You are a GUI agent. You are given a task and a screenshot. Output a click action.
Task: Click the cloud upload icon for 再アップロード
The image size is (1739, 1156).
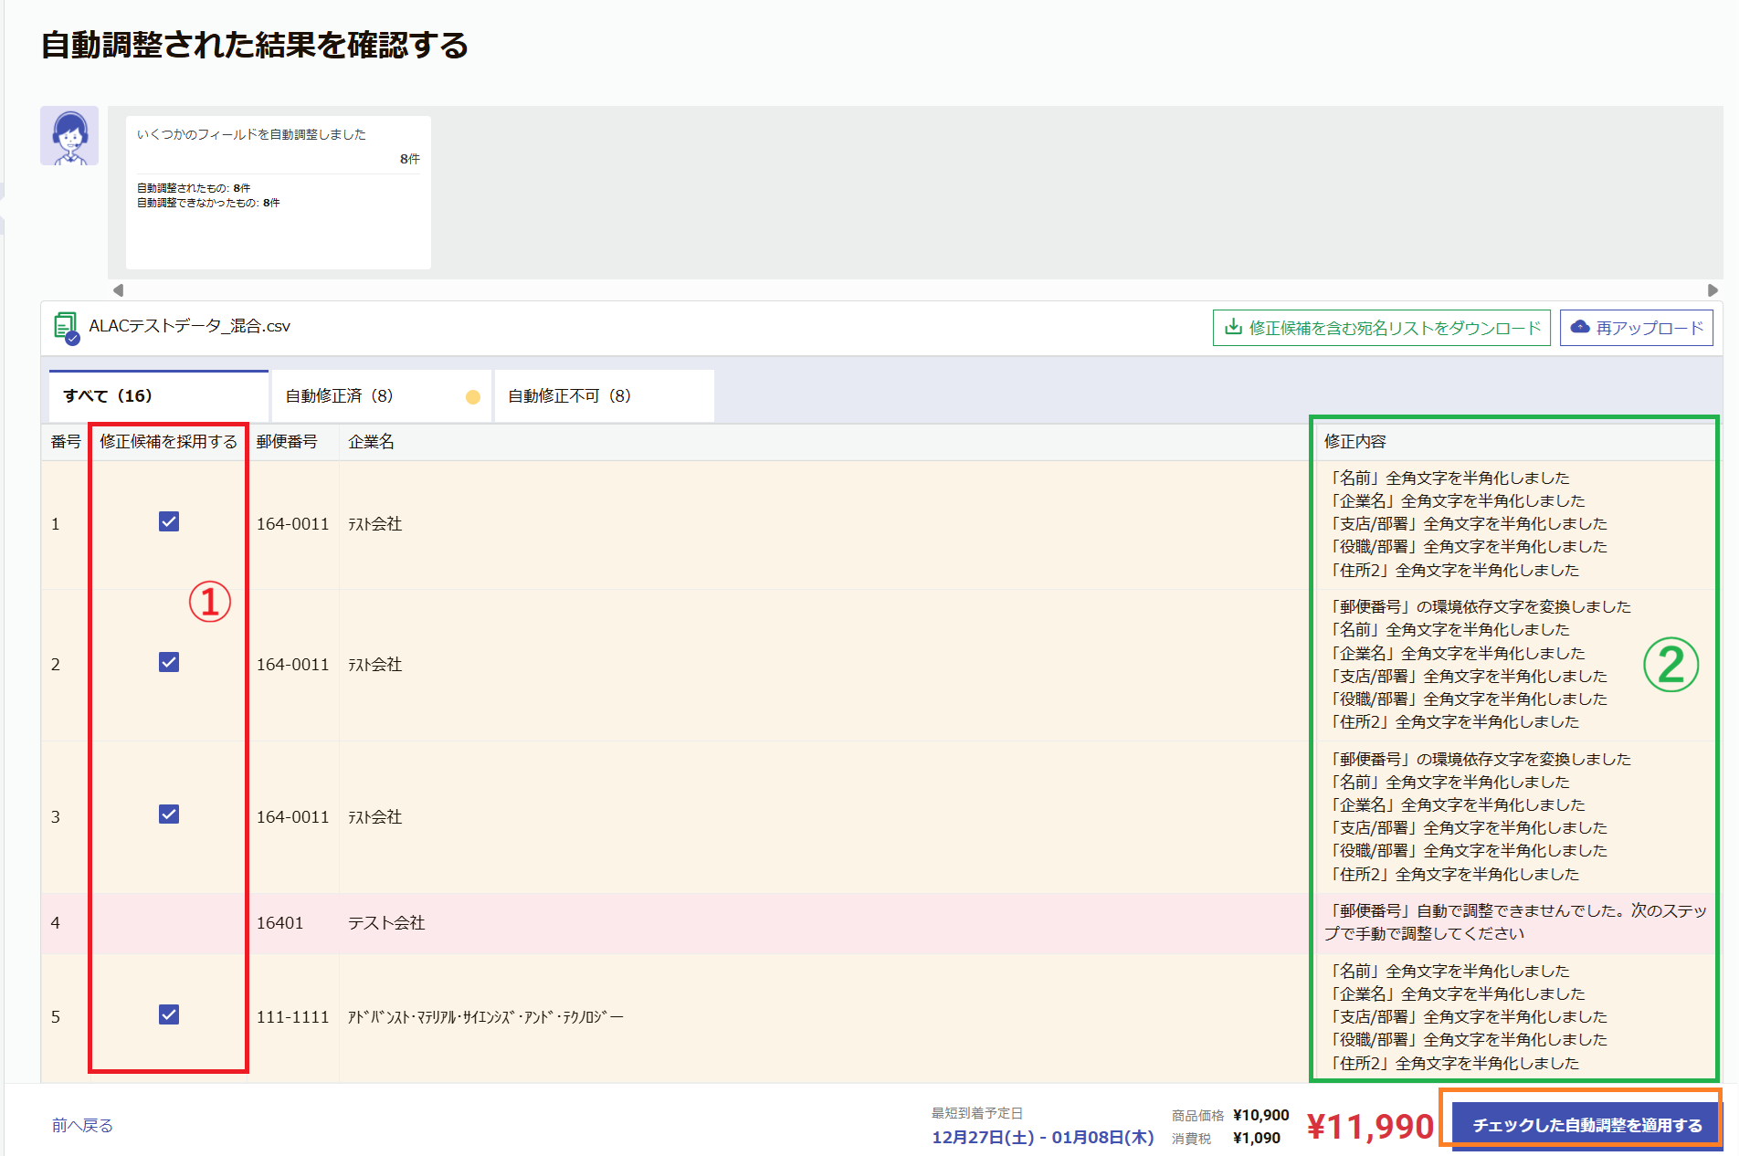(x=1580, y=327)
